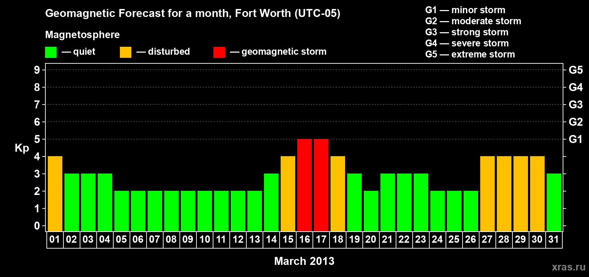Image resolution: width=589 pixels, height=277 pixels.
Task: Click the G4 right axis label
Action: (x=576, y=87)
